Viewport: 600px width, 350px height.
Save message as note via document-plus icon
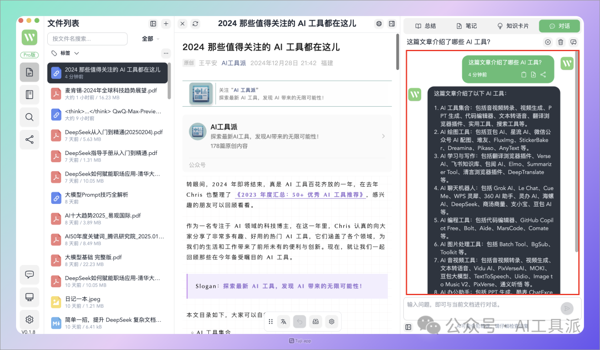(x=533, y=74)
